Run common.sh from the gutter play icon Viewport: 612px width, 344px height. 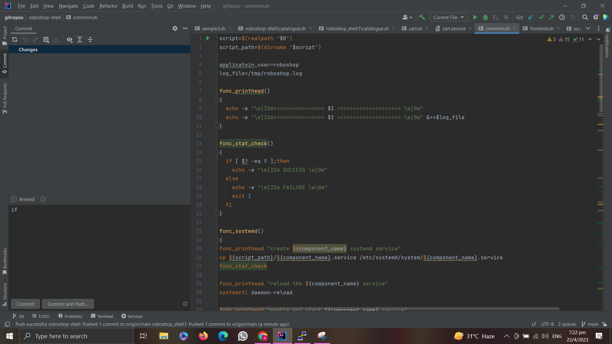pyautogui.click(x=208, y=38)
